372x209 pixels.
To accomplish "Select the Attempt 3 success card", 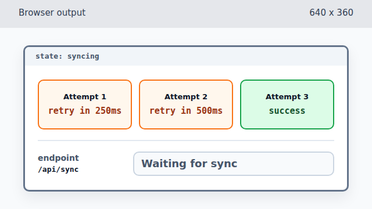I will [x=287, y=105].
